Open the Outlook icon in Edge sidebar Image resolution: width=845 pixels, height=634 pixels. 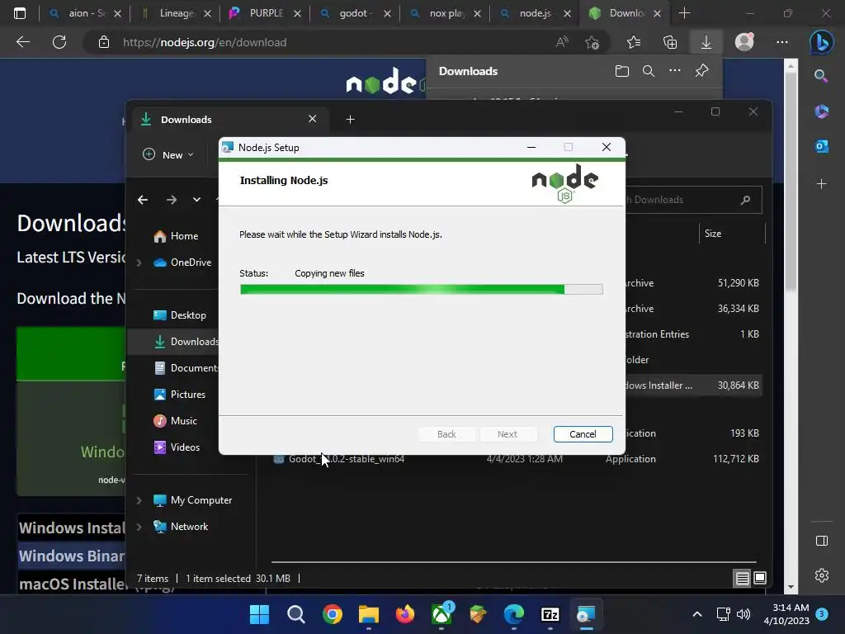tap(821, 146)
